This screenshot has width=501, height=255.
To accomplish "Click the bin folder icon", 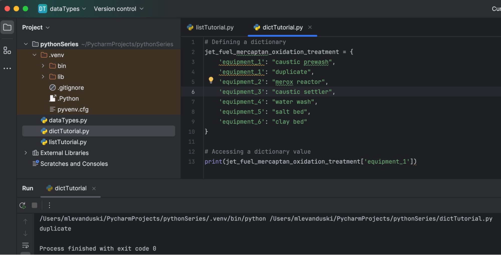I will pos(53,66).
